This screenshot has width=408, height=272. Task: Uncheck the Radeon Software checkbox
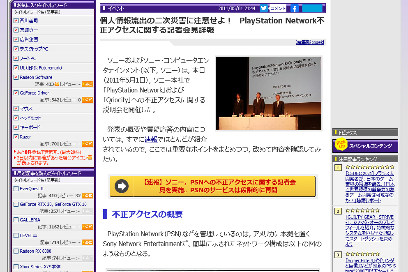[x=16, y=77]
